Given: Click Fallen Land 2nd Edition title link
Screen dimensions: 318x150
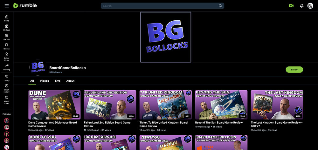Looking at the screenshot, I should click(107, 124).
